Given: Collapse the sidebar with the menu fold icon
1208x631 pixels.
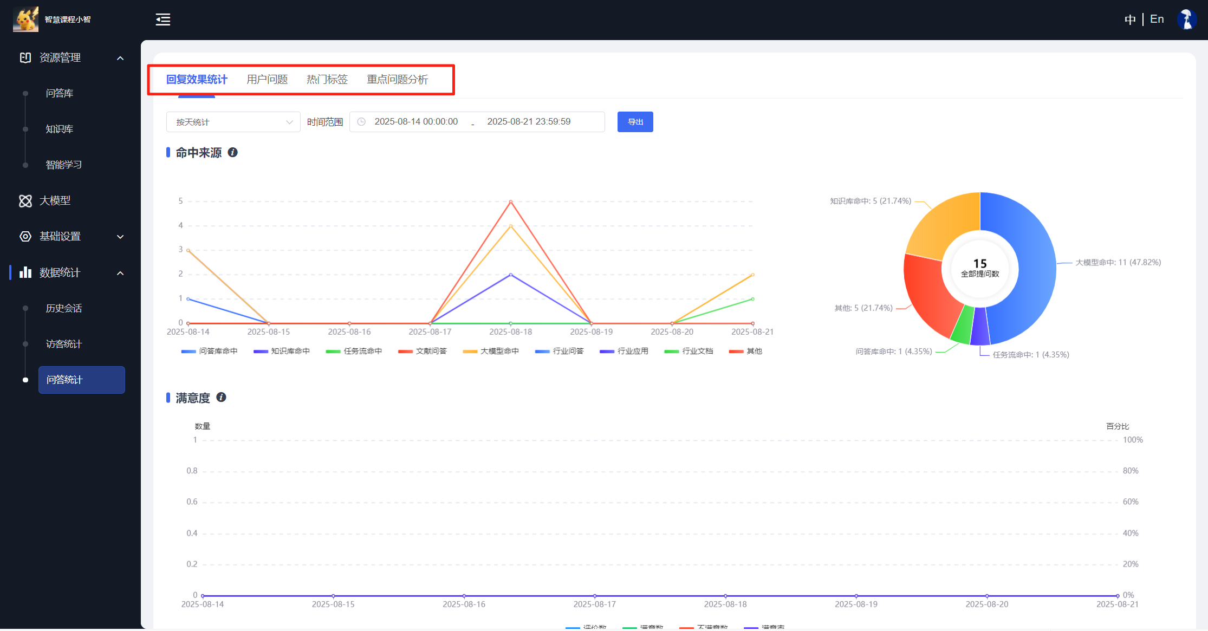Looking at the screenshot, I should [163, 19].
